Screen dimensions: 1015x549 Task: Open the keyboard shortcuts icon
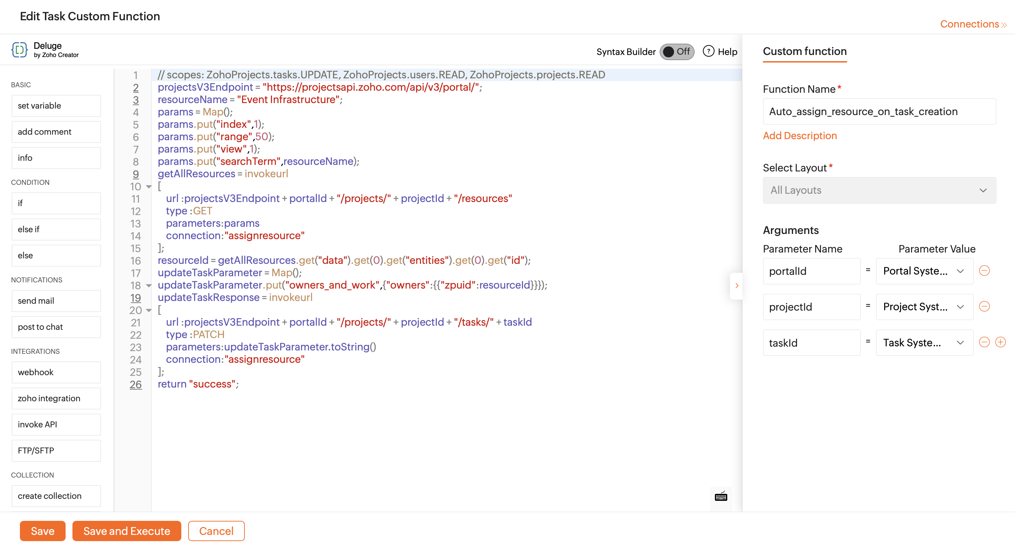721,496
